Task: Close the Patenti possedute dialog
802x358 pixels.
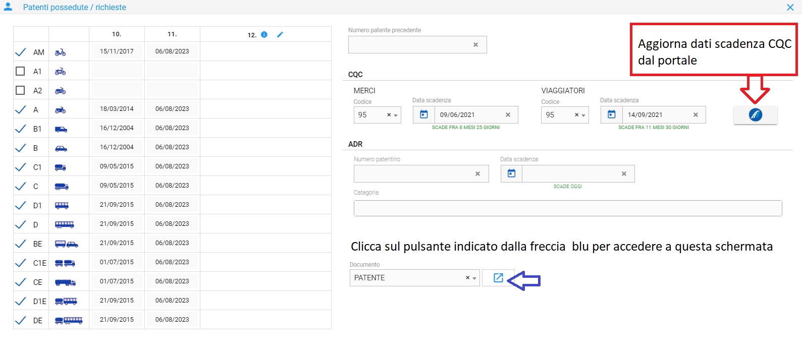Action: click(790, 7)
